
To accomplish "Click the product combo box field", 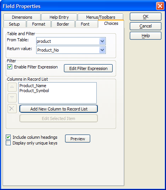I will (71, 41).
